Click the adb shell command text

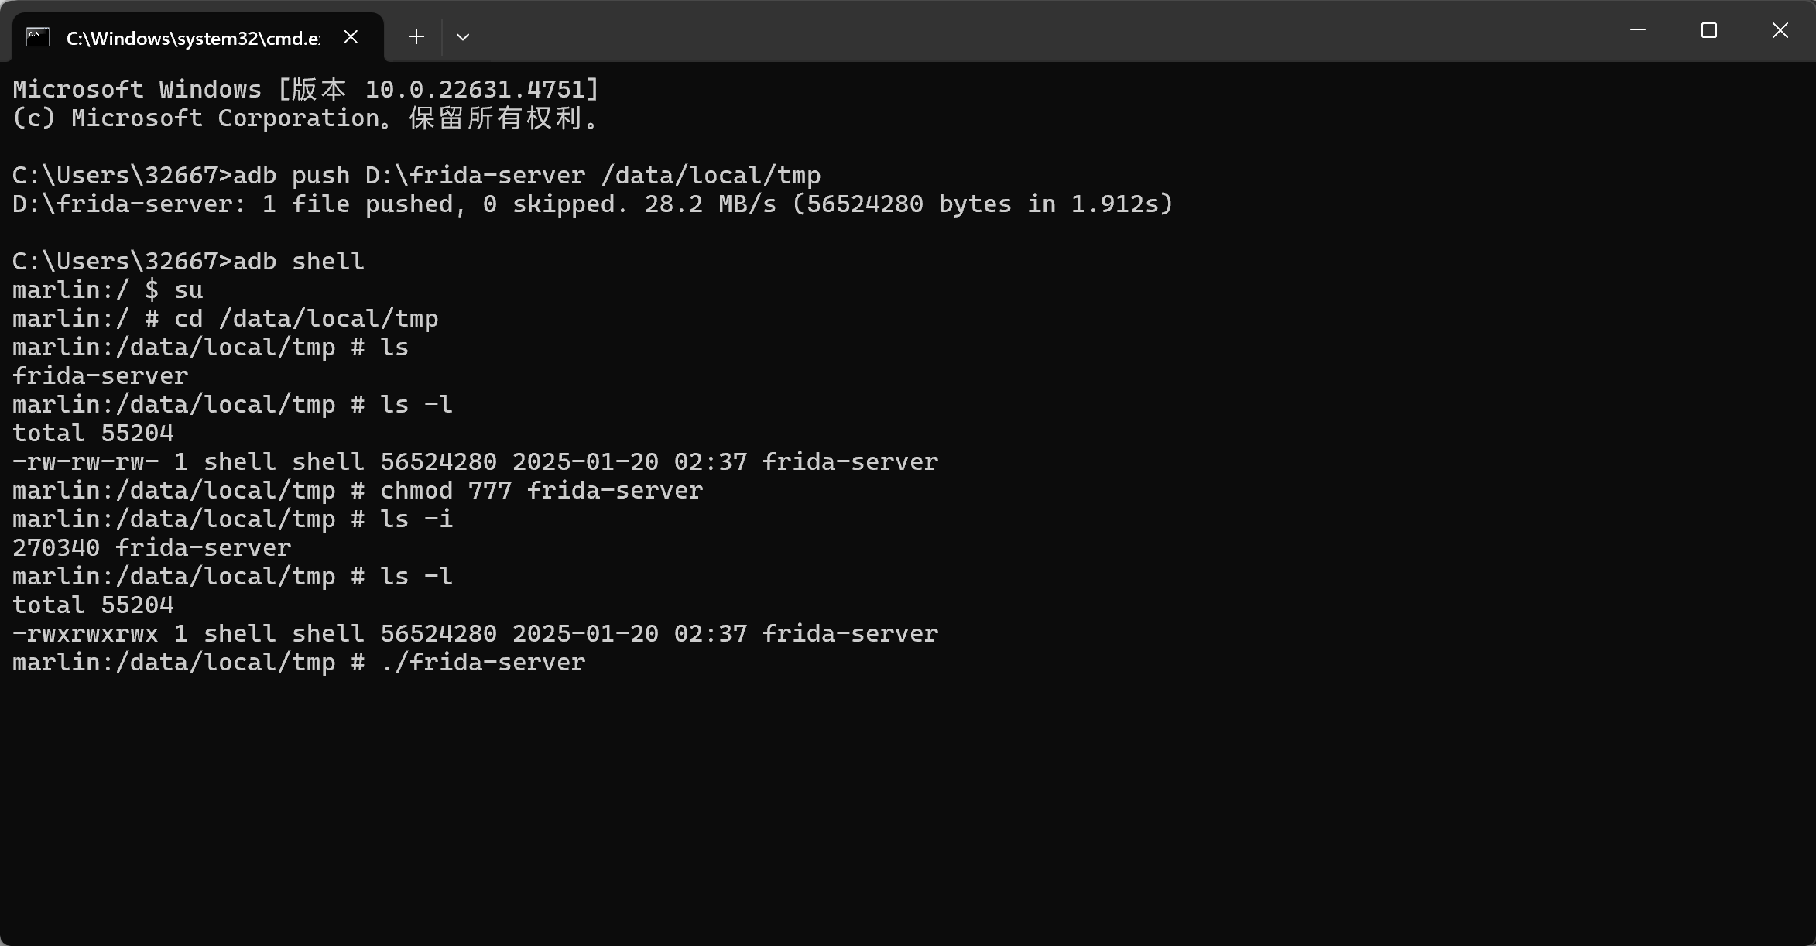[298, 262]
